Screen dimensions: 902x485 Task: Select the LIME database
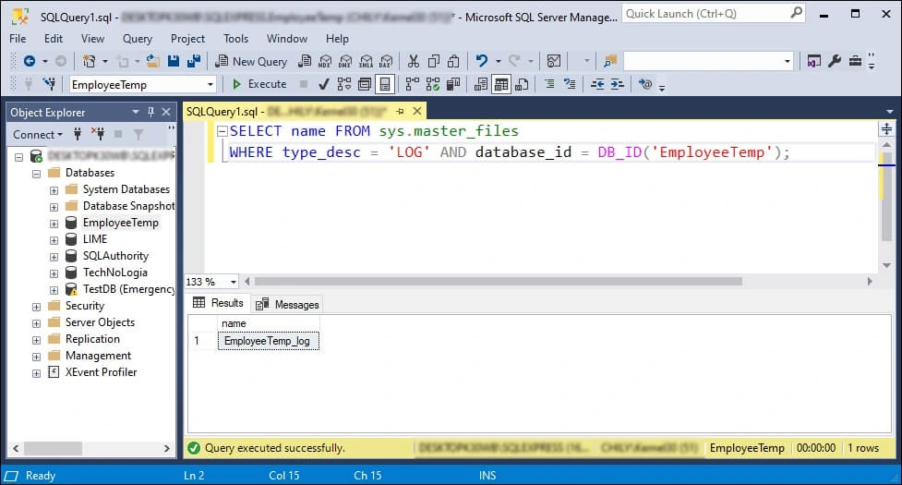coord(95,239)
